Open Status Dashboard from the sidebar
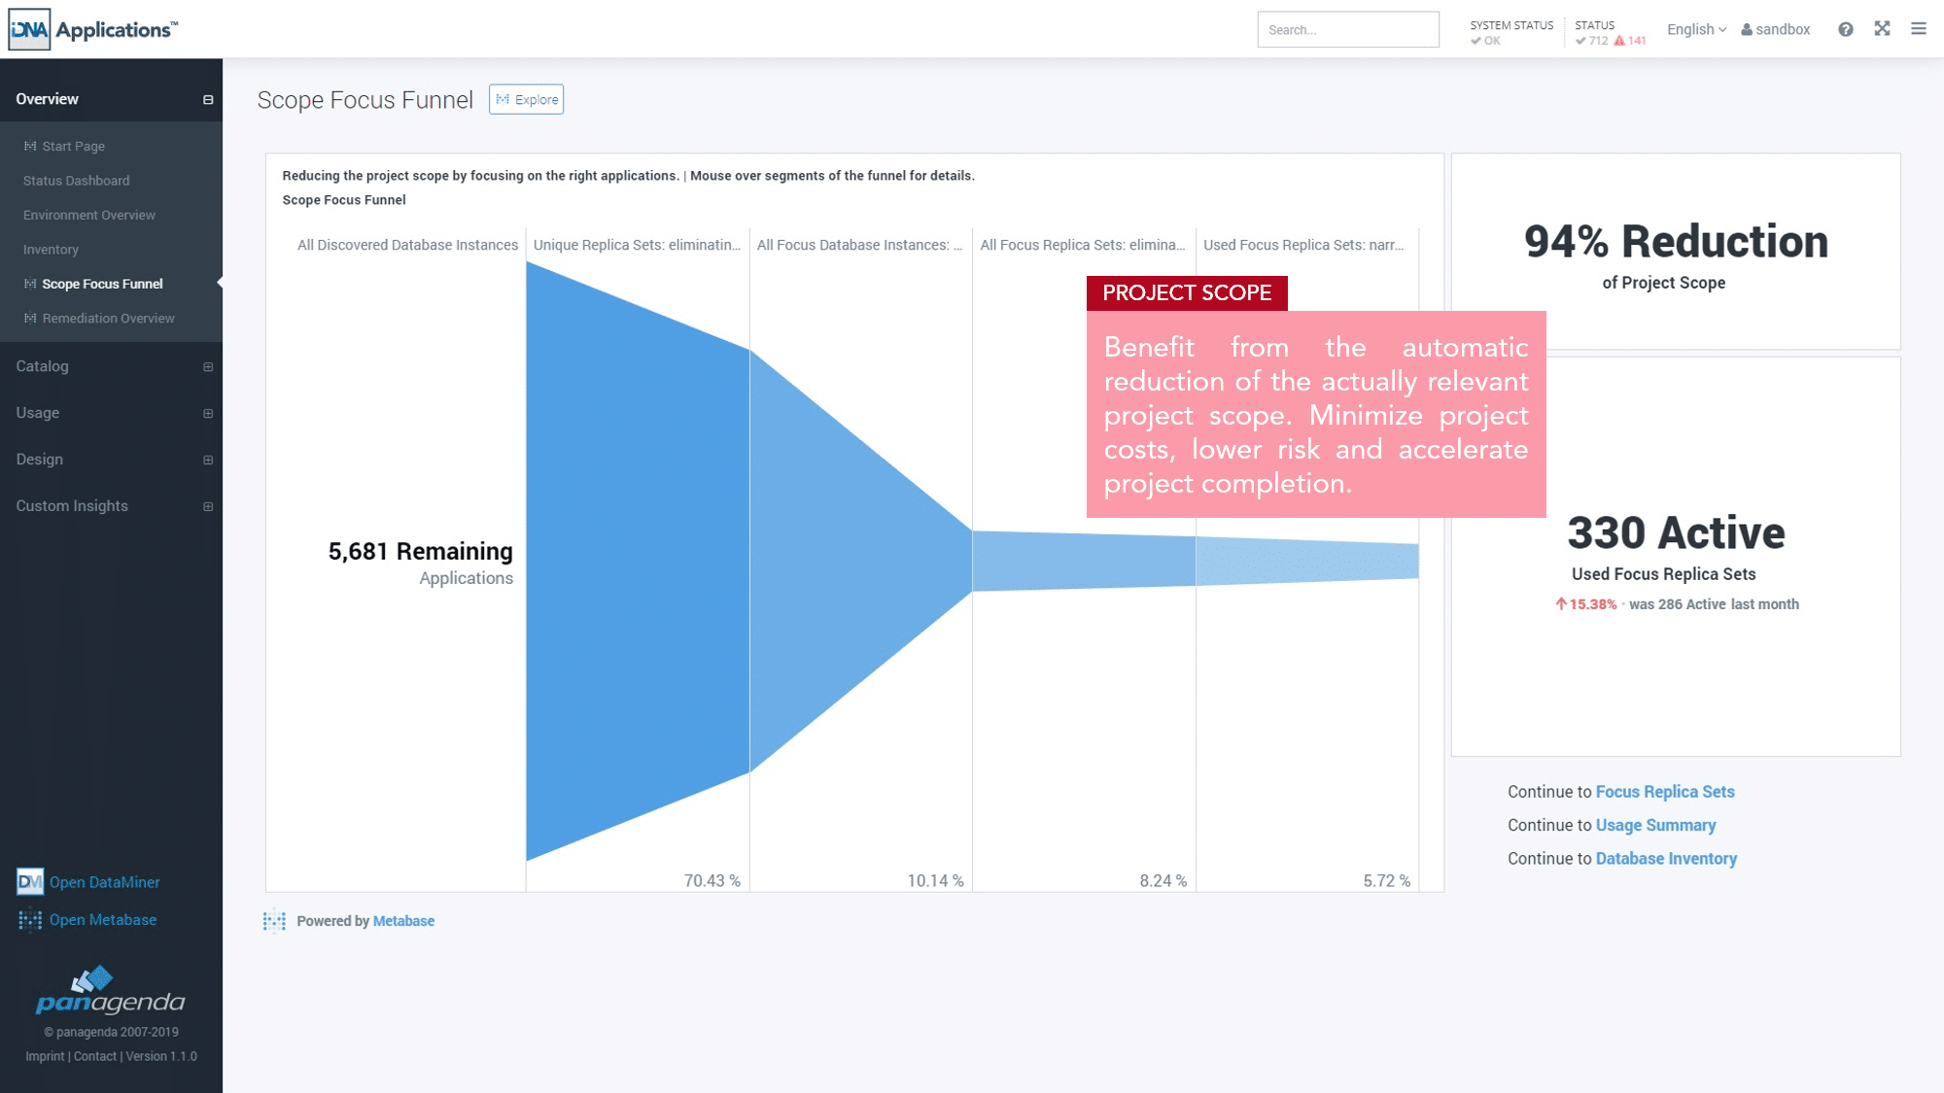1944x1093 pixels. (x=76, y=181)
